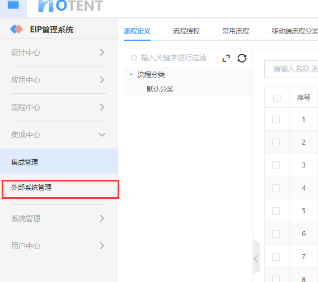Refresh the flow category tree
Viewport: 318px width, 282px height.
click(x=242, y=58)
